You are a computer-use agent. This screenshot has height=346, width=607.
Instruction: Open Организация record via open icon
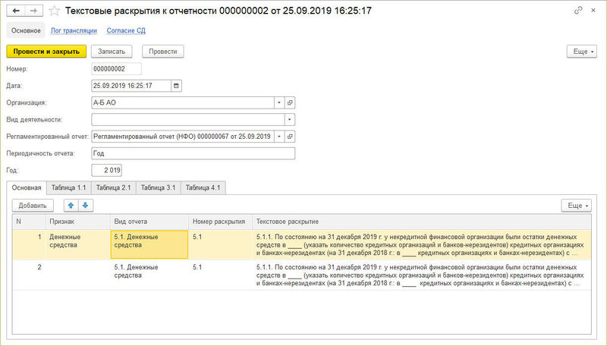(290, 102)
